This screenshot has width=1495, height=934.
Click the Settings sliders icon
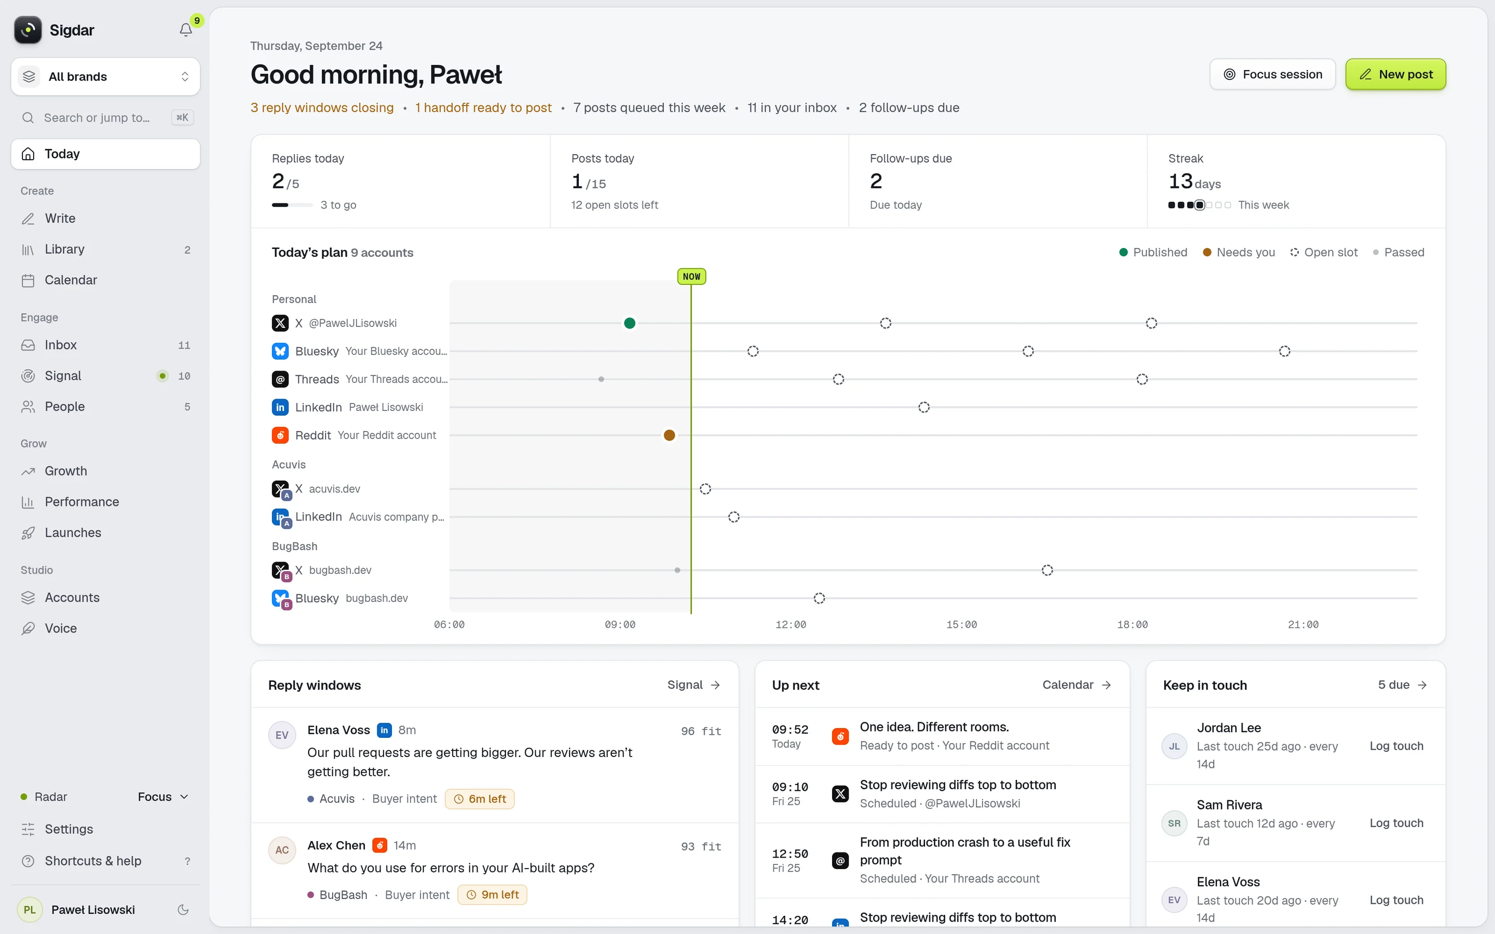coord(29,830)
